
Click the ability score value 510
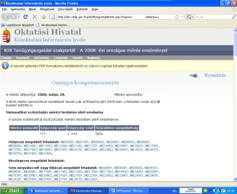click(43, 134)
